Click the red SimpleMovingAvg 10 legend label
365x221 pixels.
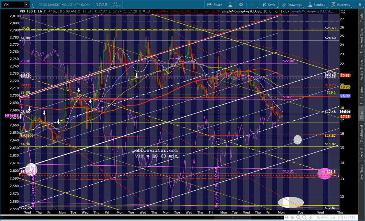180,11
